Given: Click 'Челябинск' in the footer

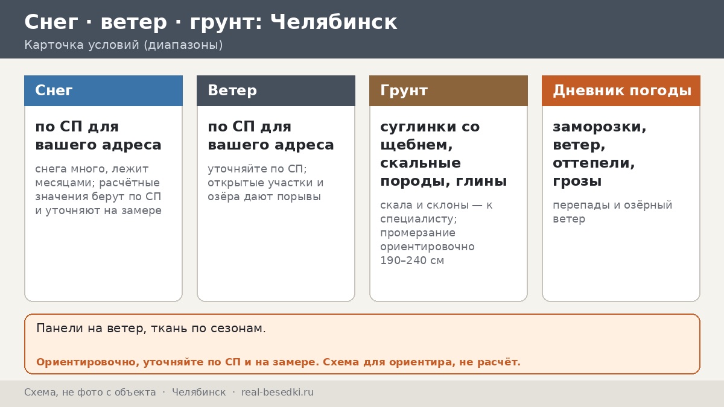Looking at the screenshot, I should [x=198, y=393].
